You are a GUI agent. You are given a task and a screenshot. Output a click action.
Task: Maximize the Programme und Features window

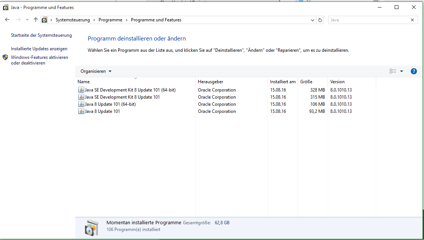coord(397,7)
